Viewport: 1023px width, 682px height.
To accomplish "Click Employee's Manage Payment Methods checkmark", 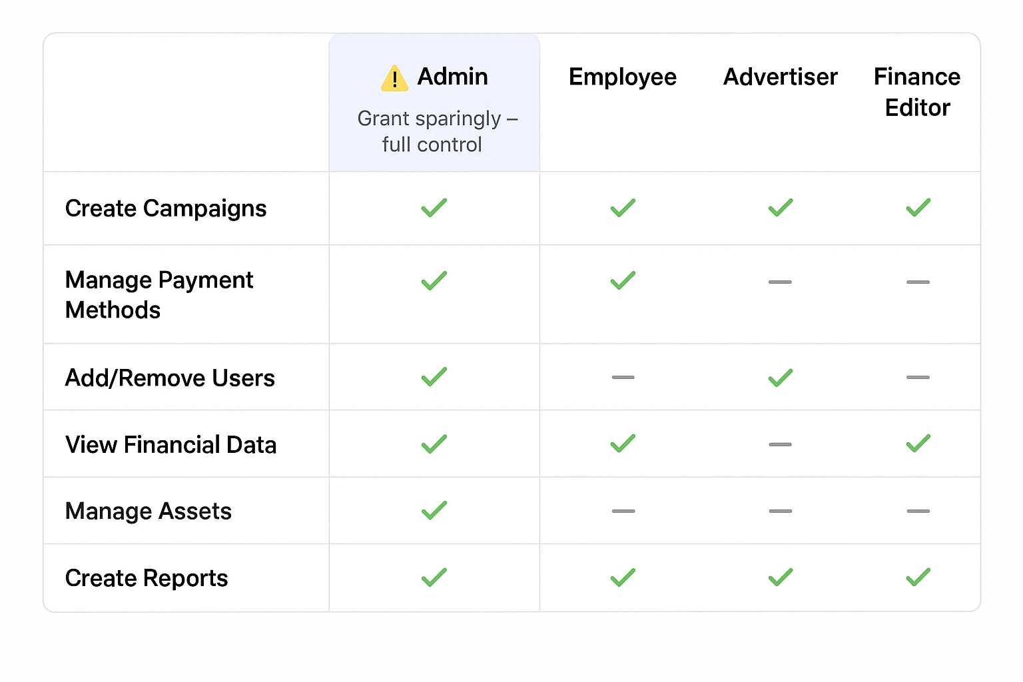I will [x=623, y=280].
